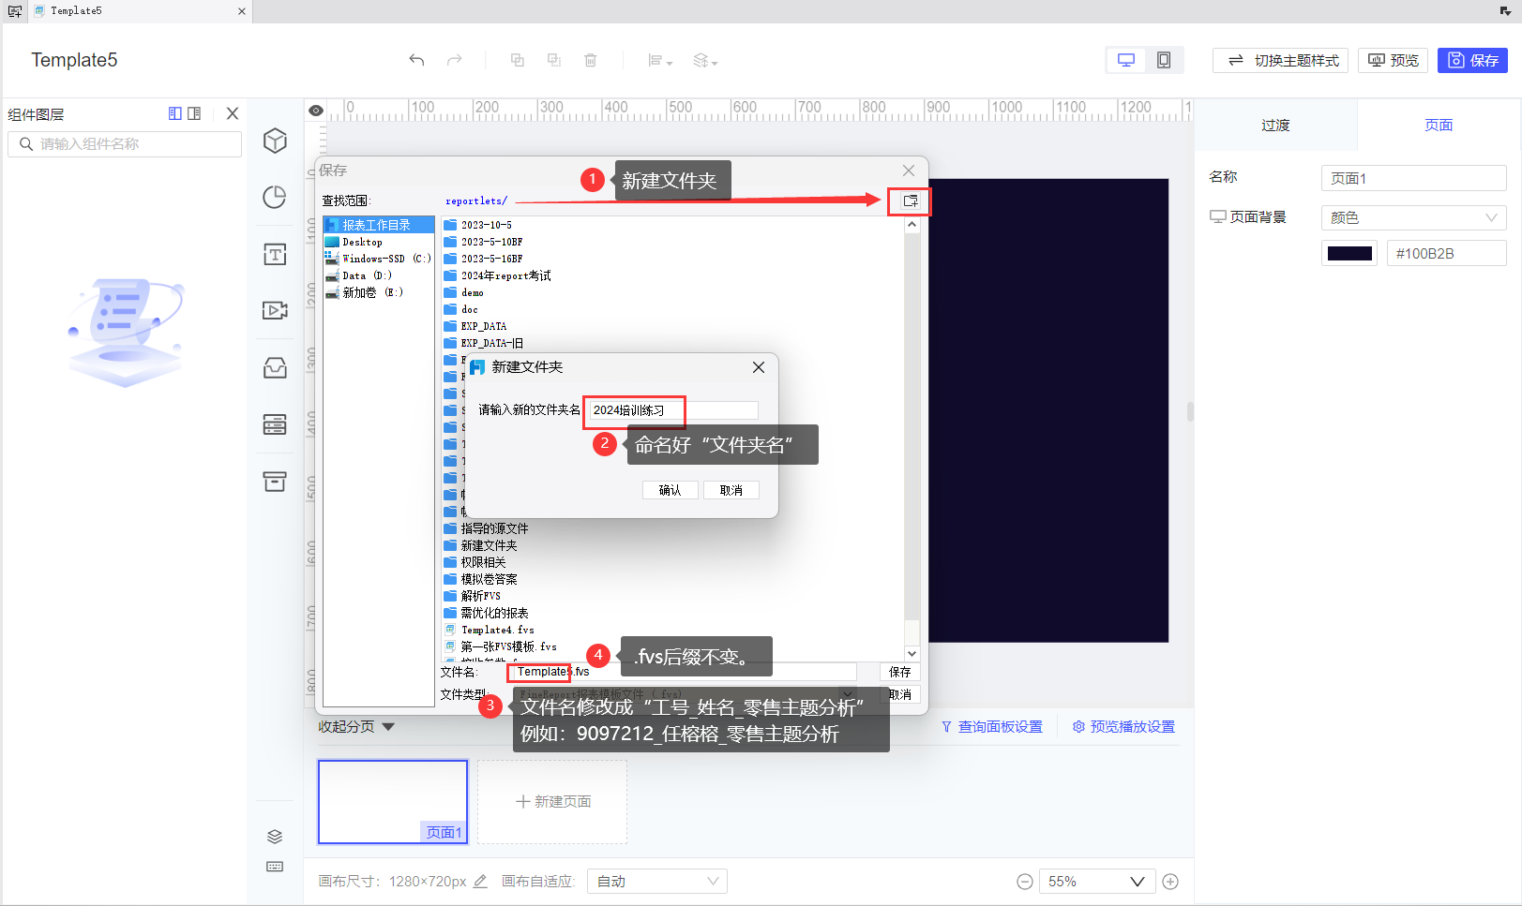This screenshot has width=1522, height=906.
Task: Select folder 指导的源文件
Action: pyautogui.click(x=487, y=528)
